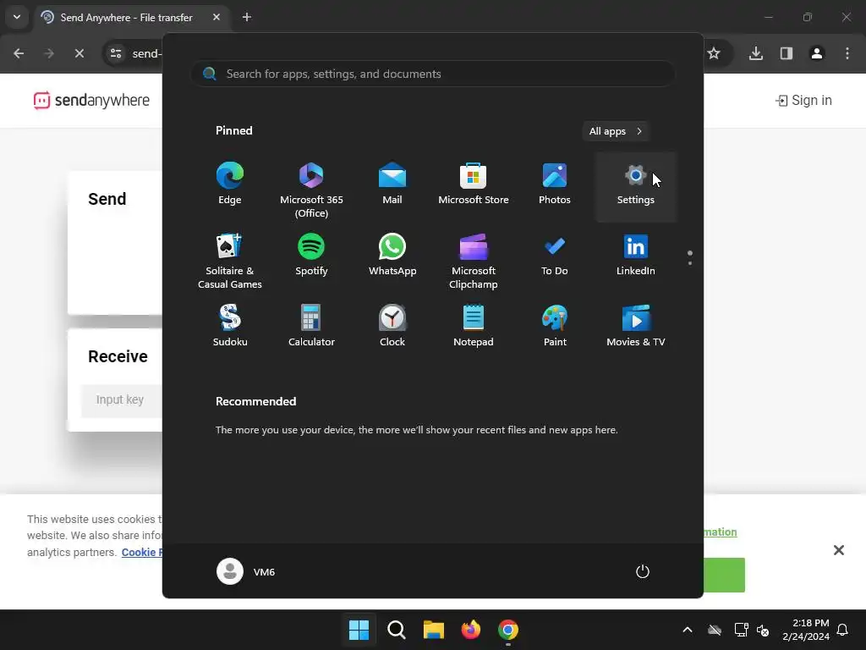
Task: Open the clock and date flyout
Action: [806, 630]
